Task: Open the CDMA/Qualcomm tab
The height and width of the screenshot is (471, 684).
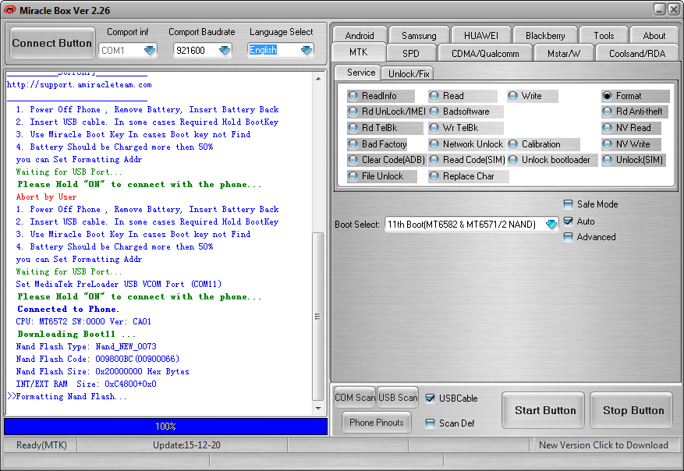Action: click(485, 53)
